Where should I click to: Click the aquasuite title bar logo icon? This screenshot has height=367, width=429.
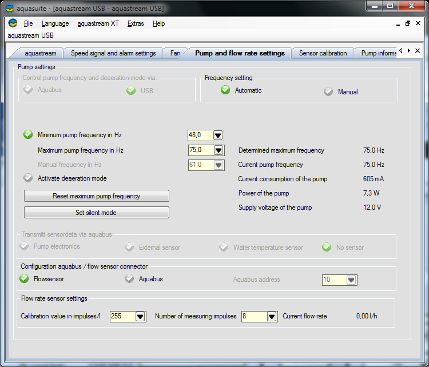10,8
